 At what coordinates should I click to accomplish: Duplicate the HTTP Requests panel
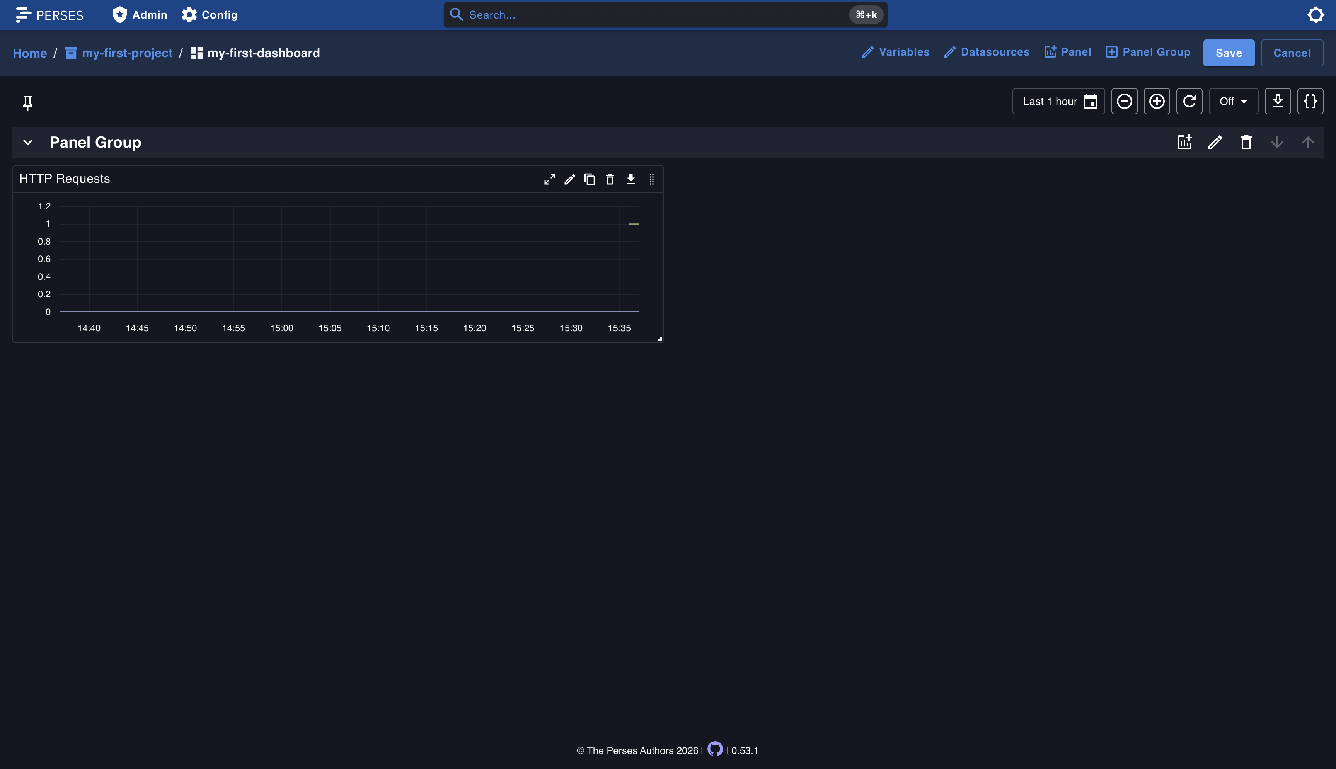point(590,180)
